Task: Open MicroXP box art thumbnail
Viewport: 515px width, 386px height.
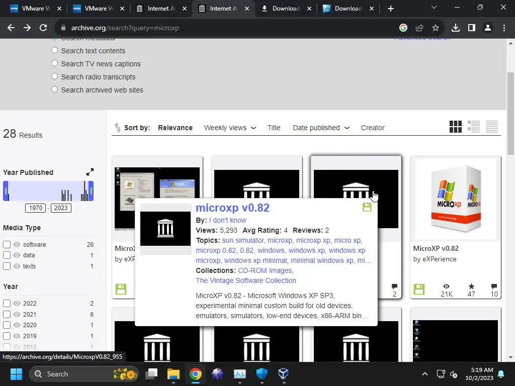Action: (x=456, y=199)
